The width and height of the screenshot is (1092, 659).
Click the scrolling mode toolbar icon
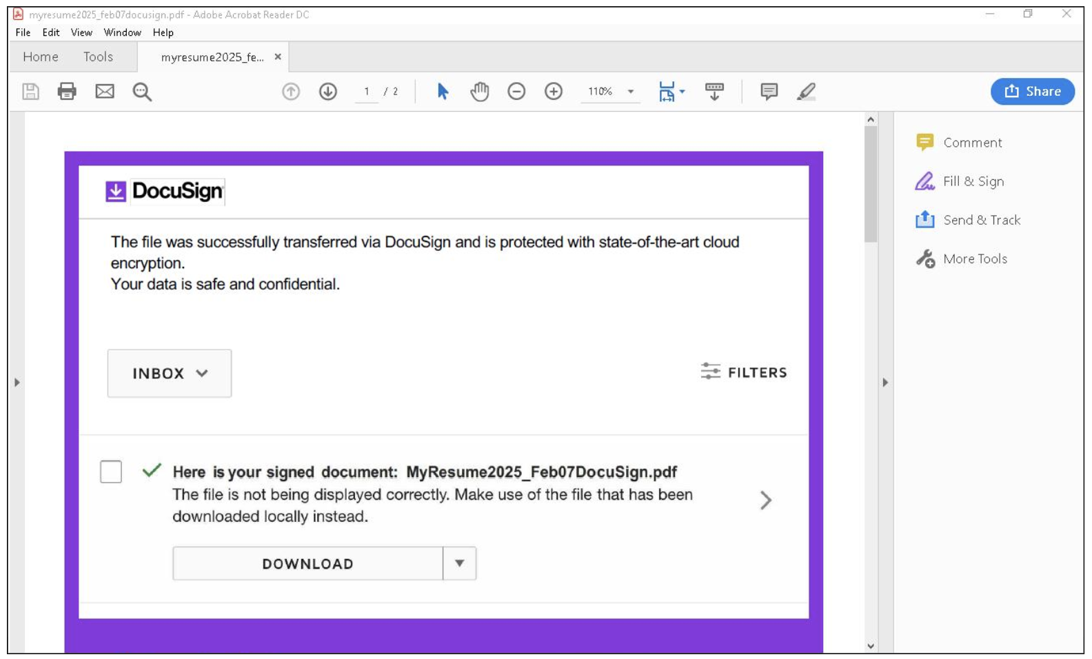coord(714,92)
